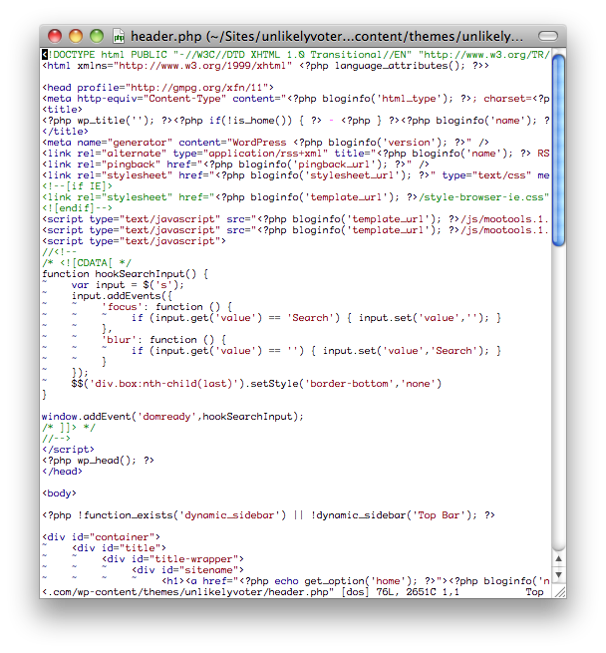This screenshot has height=653, width=606.
Task: Click the "stylesheet_url" string
Action: [352, 175]
